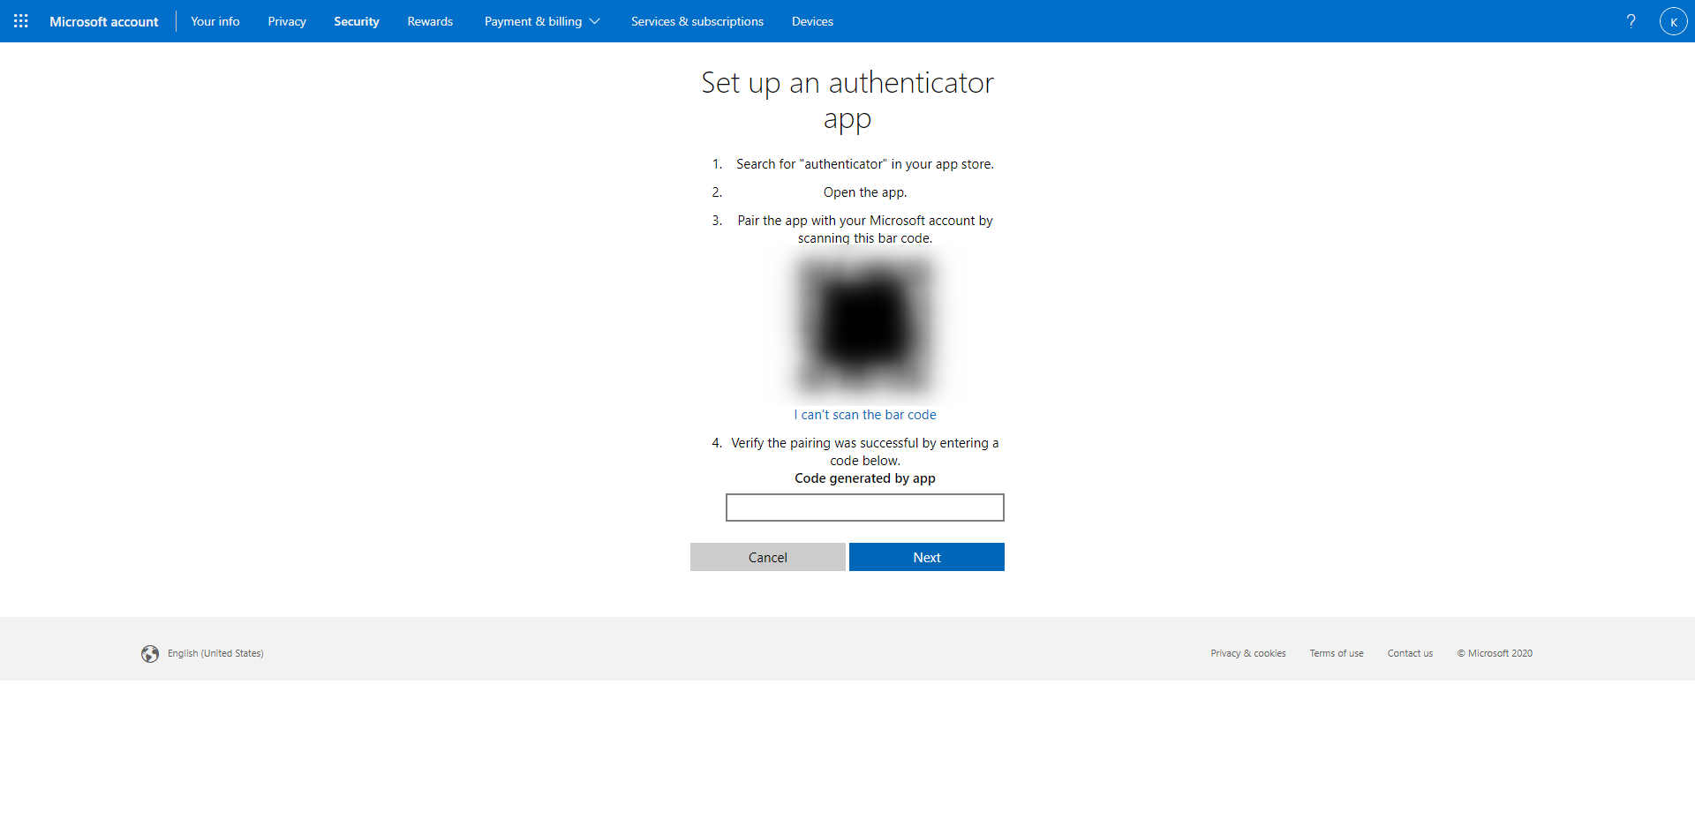Open the Your info tab
1695x827 pixels.
[x=215, y=21]
